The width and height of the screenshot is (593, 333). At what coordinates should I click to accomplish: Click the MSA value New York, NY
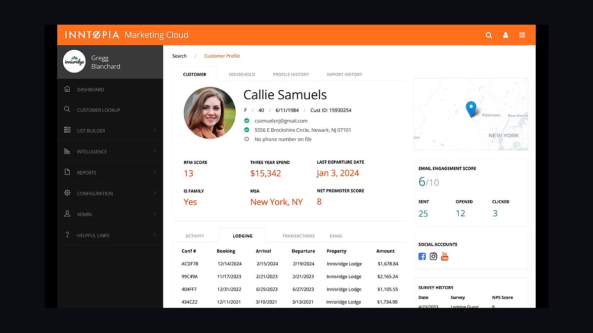point(276,202)
